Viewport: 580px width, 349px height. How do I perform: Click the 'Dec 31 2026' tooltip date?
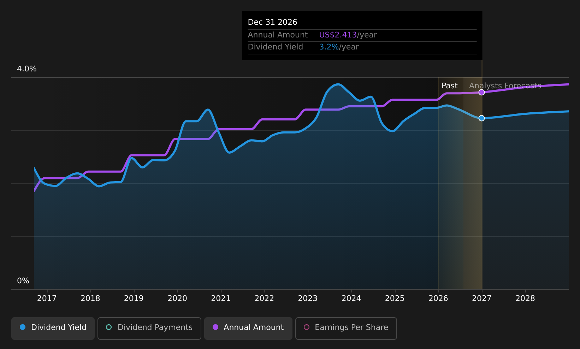[x=272, y=22]
